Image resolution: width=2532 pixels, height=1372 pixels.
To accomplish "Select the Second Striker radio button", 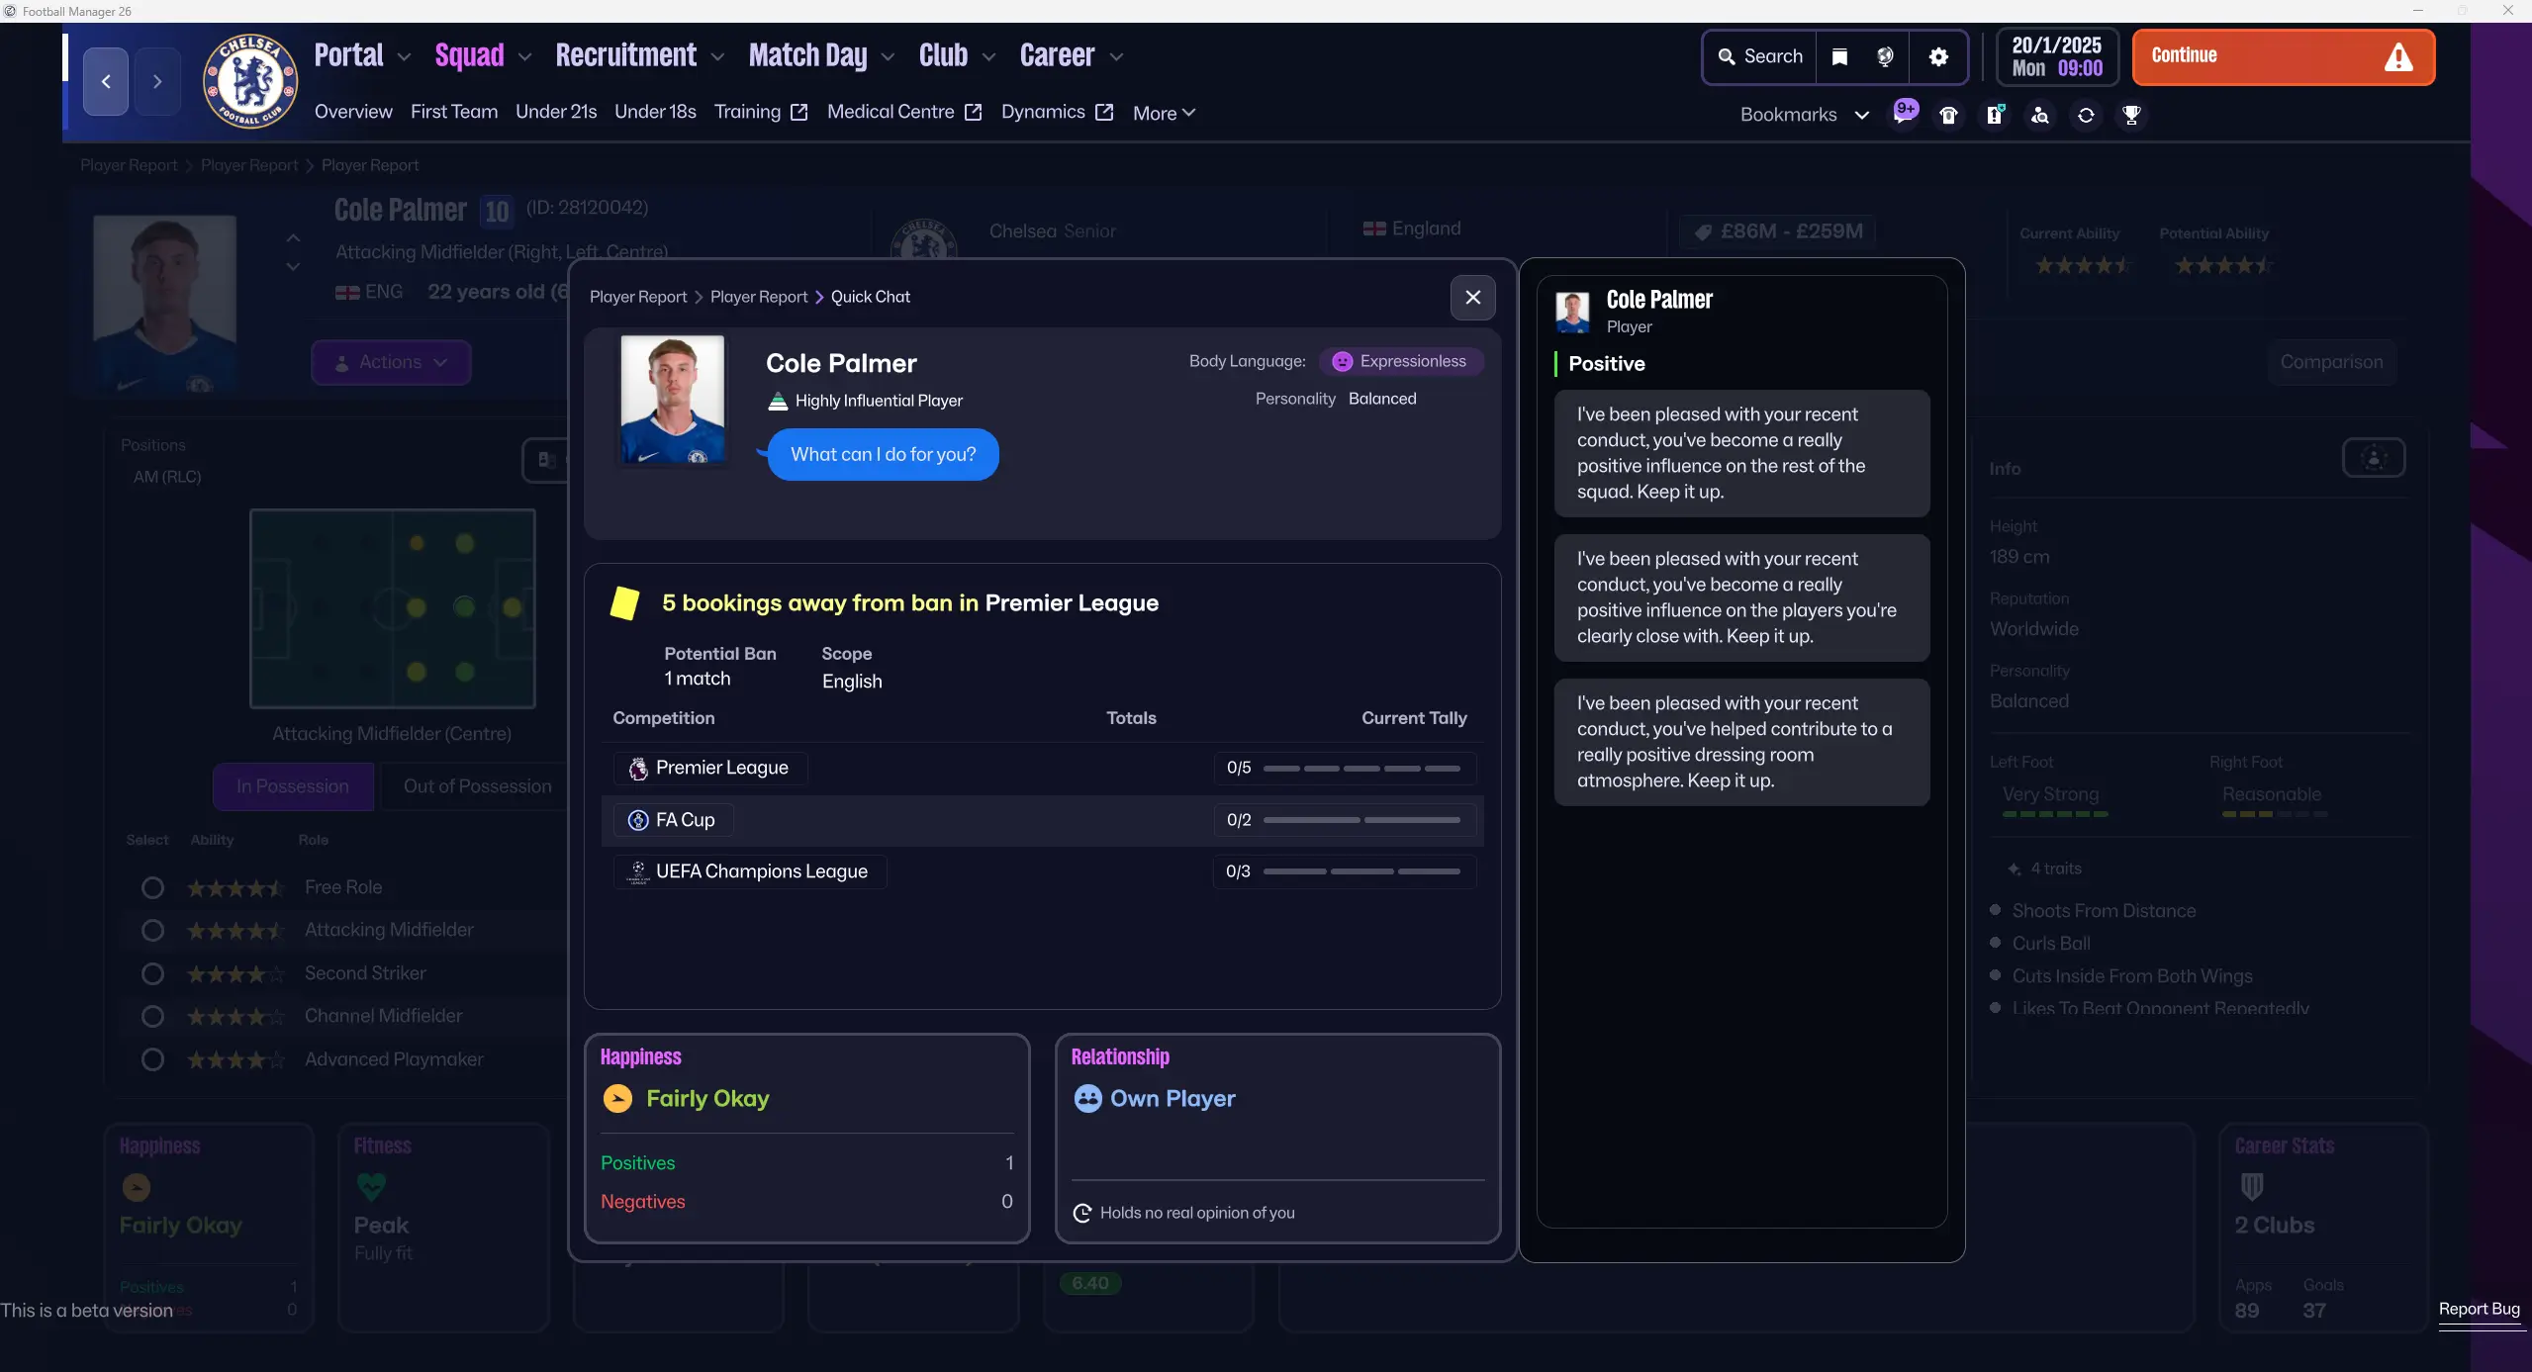I will coord(152,973).
